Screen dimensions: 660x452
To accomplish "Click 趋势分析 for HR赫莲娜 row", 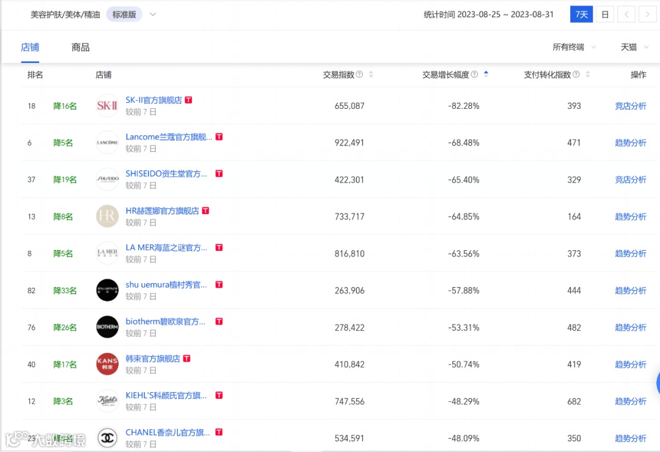I will pos(630,217).
